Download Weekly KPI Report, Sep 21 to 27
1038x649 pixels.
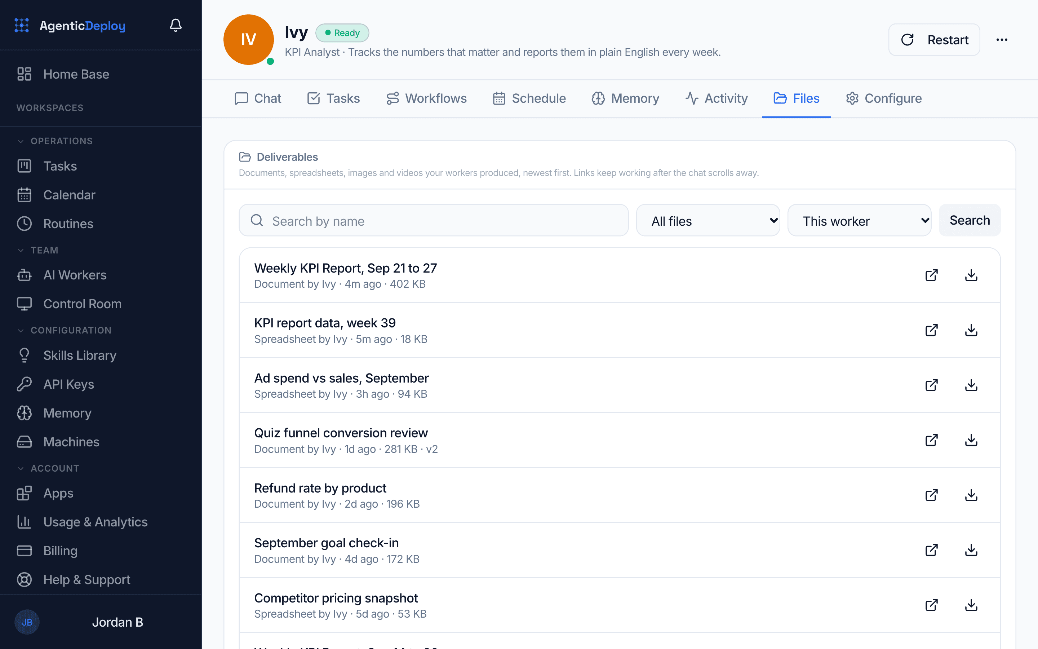[x=971, y=275]
